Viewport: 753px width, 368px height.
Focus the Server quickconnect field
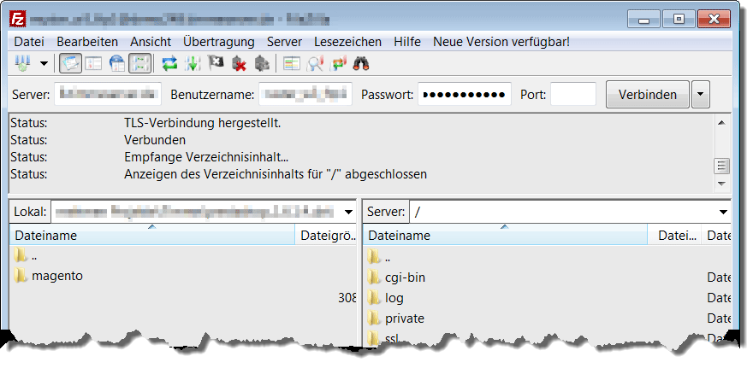[x=108, y=94]
